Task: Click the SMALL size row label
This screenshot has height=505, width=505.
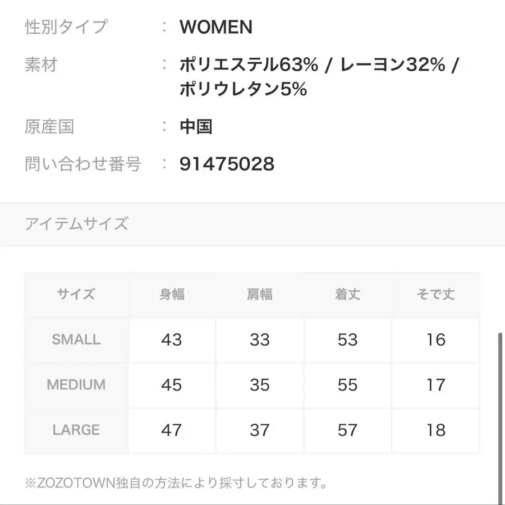Action: (76, 339)
